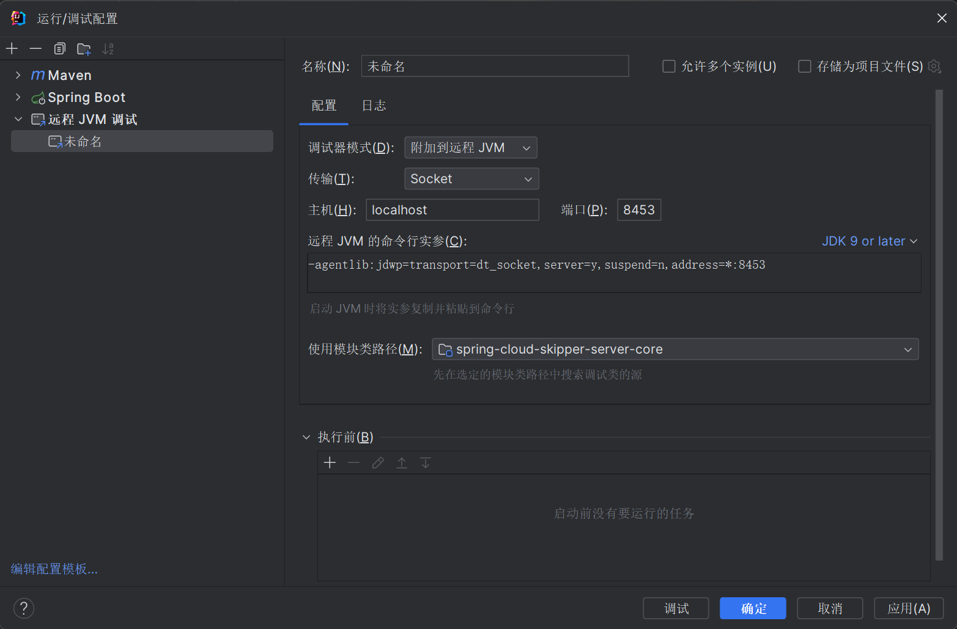Click the add new configuration plus icon
Image resolution: width=957 pixels, height=629 pixels.
click(x=12, y=49)
